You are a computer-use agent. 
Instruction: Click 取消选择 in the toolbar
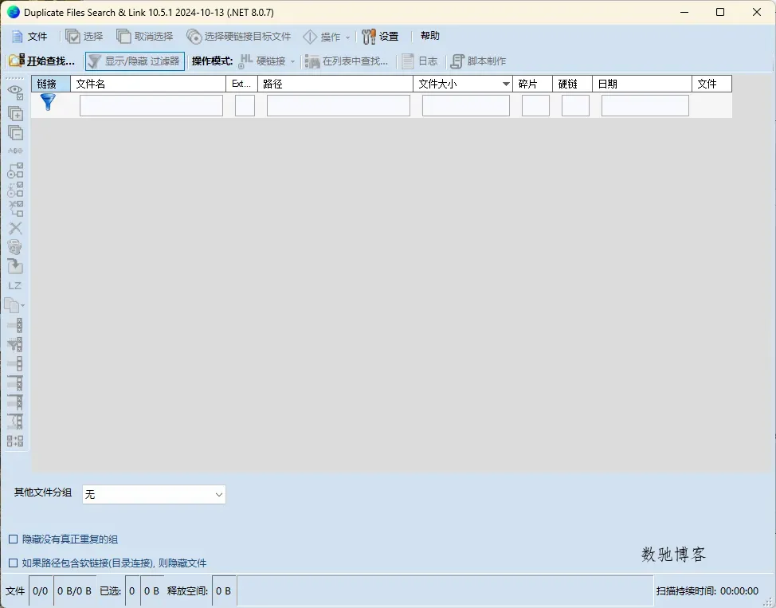click(144, 36)
